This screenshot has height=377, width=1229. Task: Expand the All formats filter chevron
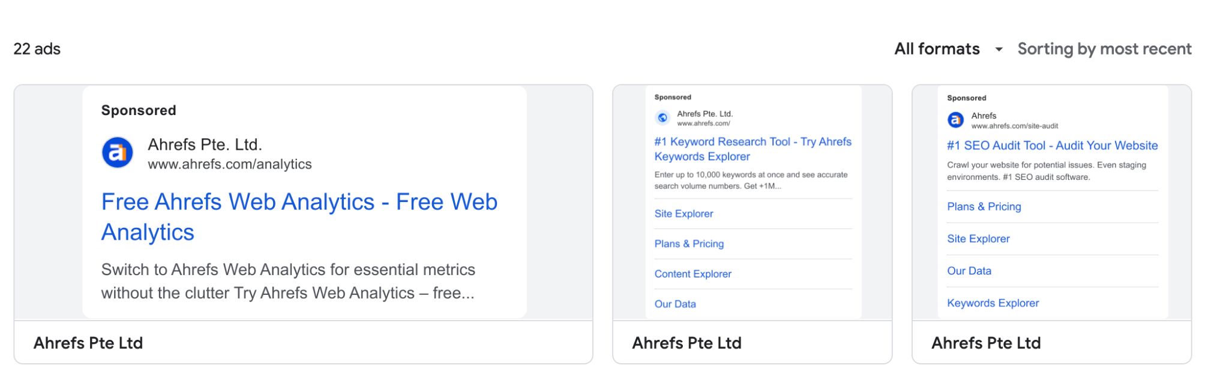[x=998, y=50]
